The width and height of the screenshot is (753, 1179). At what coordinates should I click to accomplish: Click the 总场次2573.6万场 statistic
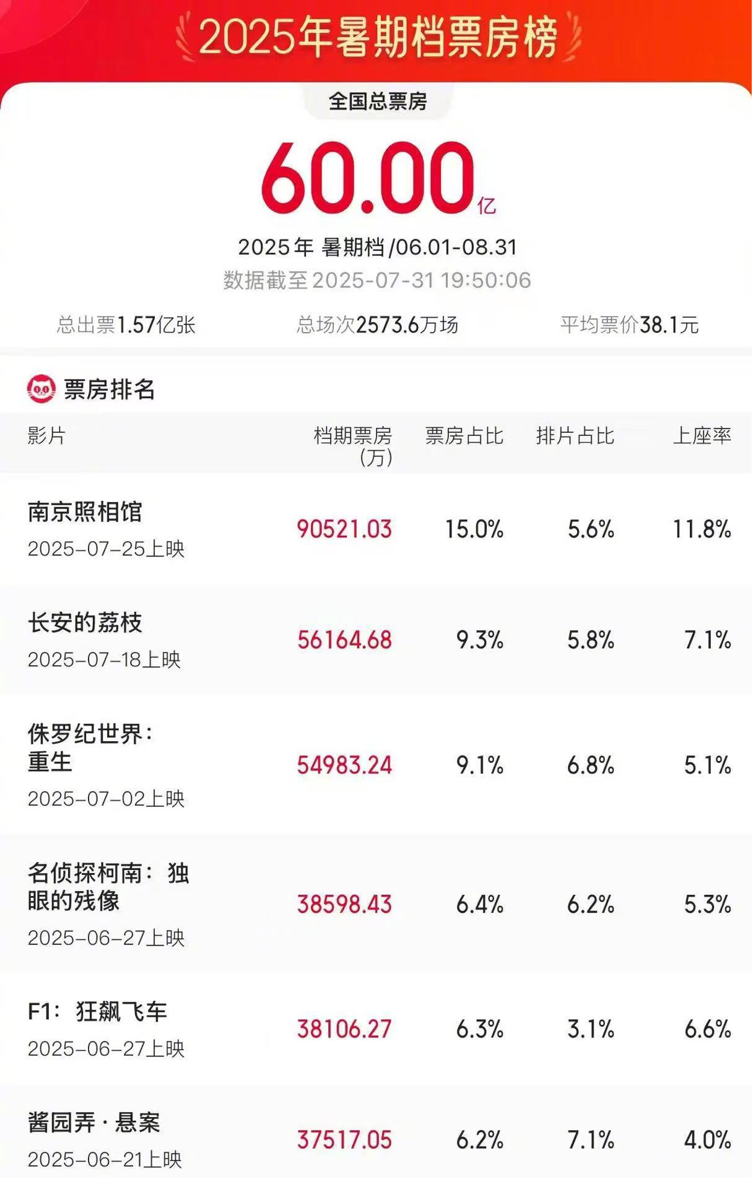(377, 324)
